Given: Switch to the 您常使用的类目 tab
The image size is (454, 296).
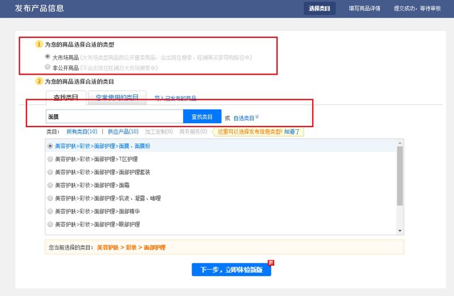Looking at the screenshot, I should pyautogui.click(x=117, y=98).
